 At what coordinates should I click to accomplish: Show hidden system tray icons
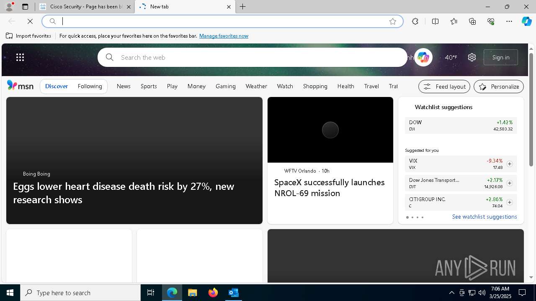[451, 293]
